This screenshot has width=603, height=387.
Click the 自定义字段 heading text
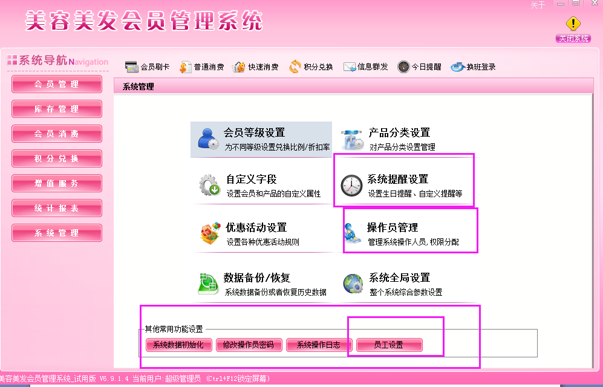point(252,179)
